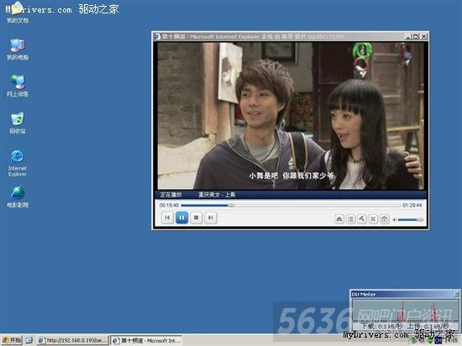The width and height of the screenshot is (462, 346).
Task: Select Internet Explorer desktop icon
Action: pos(18,163)
